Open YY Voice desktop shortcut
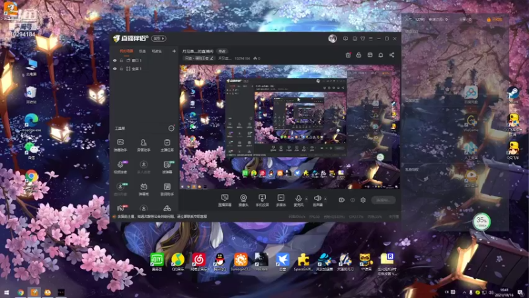 click(366, 262)
